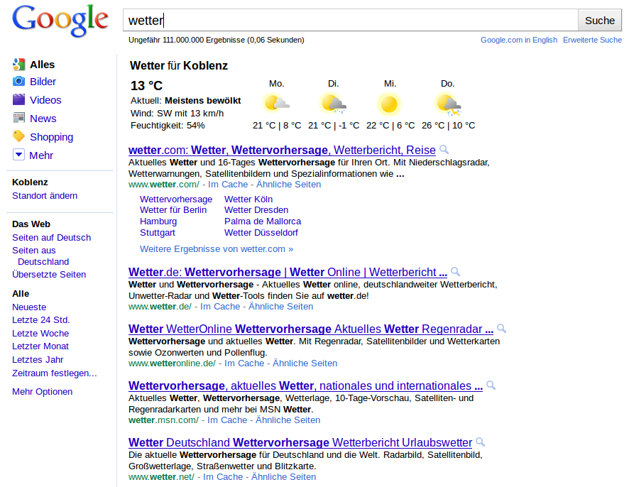Switch to Videos search

point(45,100)
